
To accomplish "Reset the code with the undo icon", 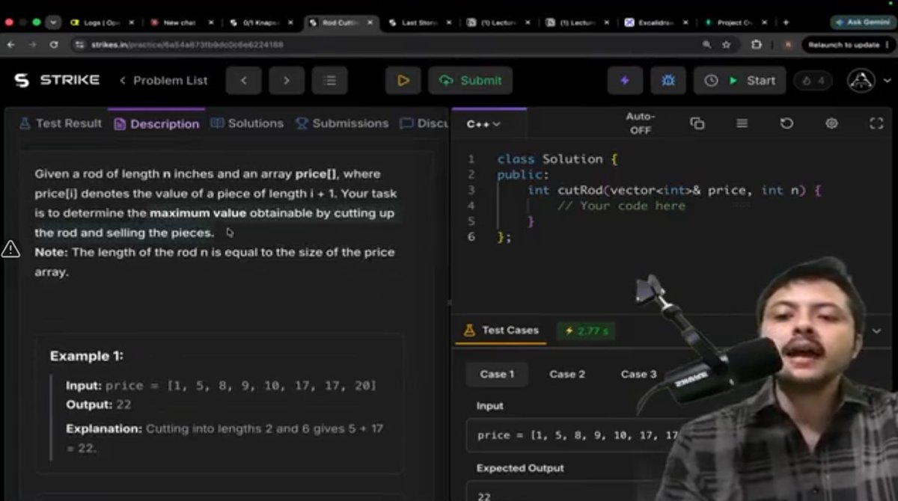I will click(786, 123).
